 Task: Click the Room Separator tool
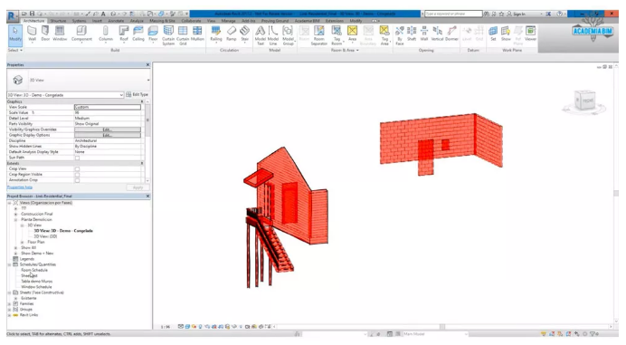click(319, 35)
